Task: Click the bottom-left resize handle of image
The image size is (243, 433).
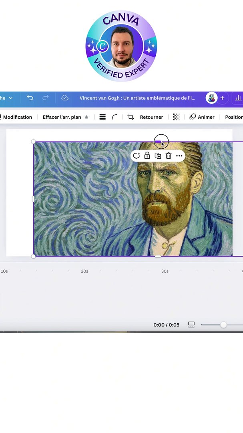Action: pyautogui.click(x=33, y=256)
